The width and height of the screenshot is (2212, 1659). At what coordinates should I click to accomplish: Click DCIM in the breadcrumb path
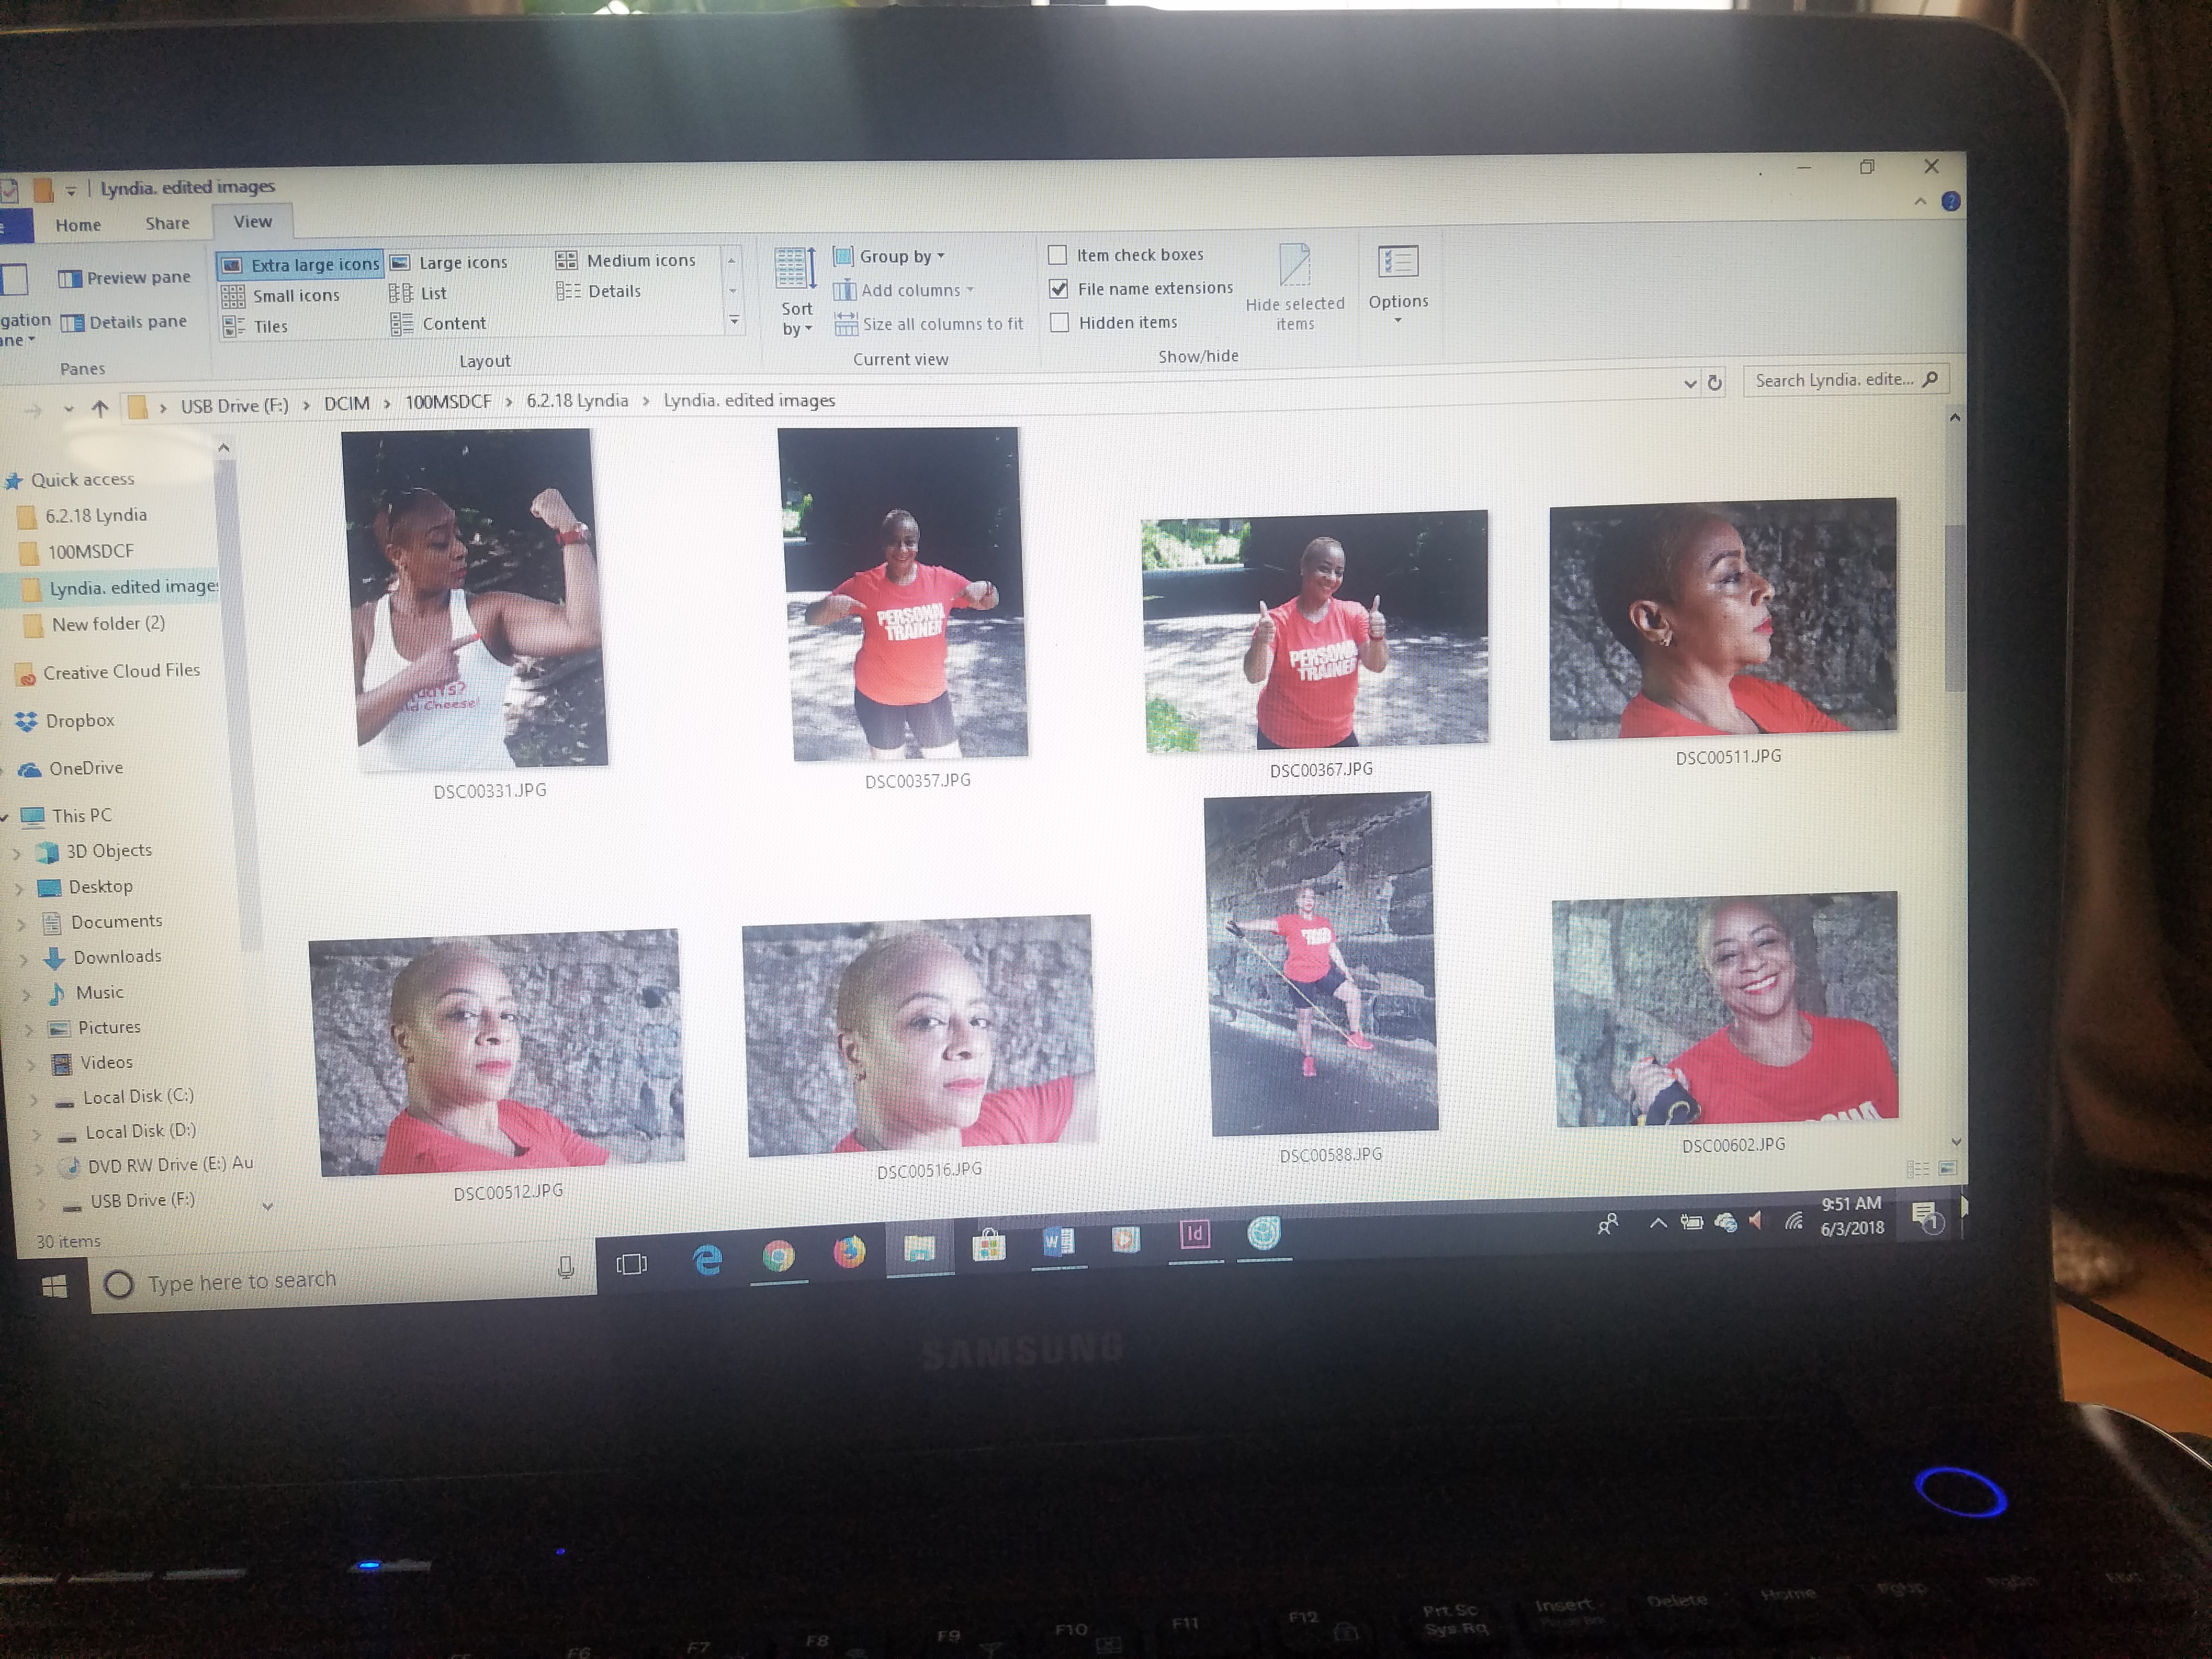(346, 403)
